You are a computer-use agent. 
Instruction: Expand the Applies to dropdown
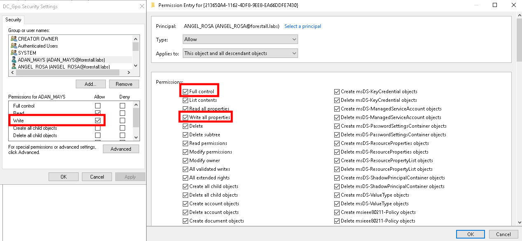pyautogui.click(x=240, y=53)
